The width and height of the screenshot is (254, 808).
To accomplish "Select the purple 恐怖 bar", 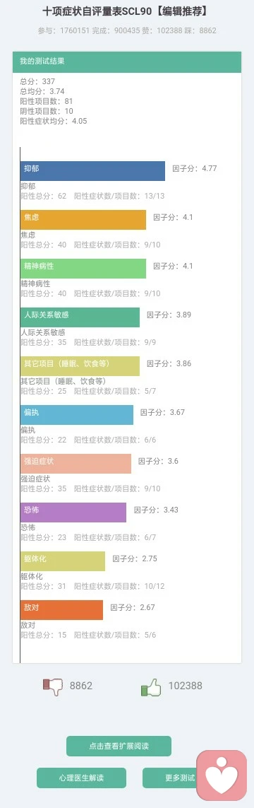I will 73,513.
